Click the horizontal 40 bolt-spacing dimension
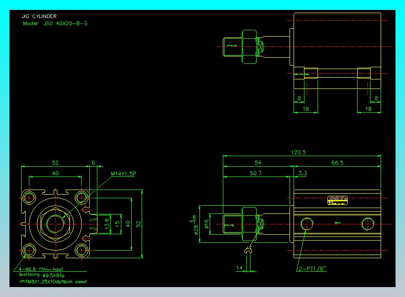 (x=55, y=173)
